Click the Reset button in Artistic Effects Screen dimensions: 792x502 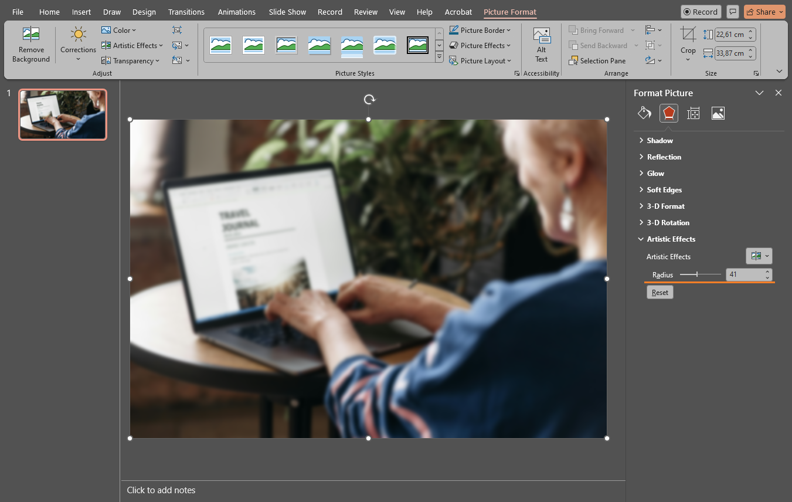pos(660,292)
